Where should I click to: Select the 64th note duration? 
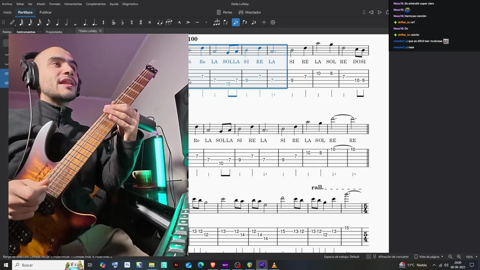pyautogui.click(x=21, y=22)
